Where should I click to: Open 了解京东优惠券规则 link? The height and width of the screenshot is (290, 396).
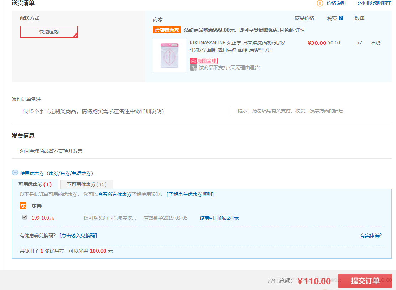point(190,194)
